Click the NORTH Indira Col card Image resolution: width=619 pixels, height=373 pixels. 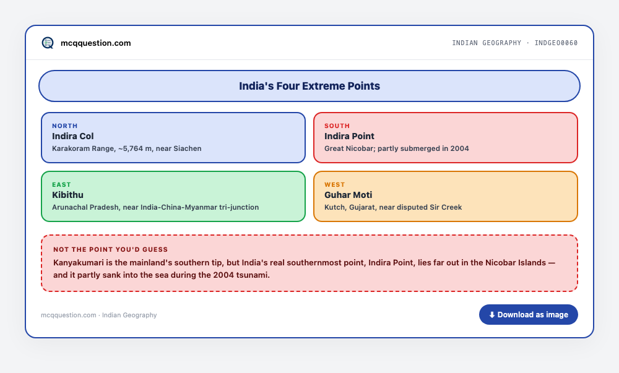coord(173,137)
